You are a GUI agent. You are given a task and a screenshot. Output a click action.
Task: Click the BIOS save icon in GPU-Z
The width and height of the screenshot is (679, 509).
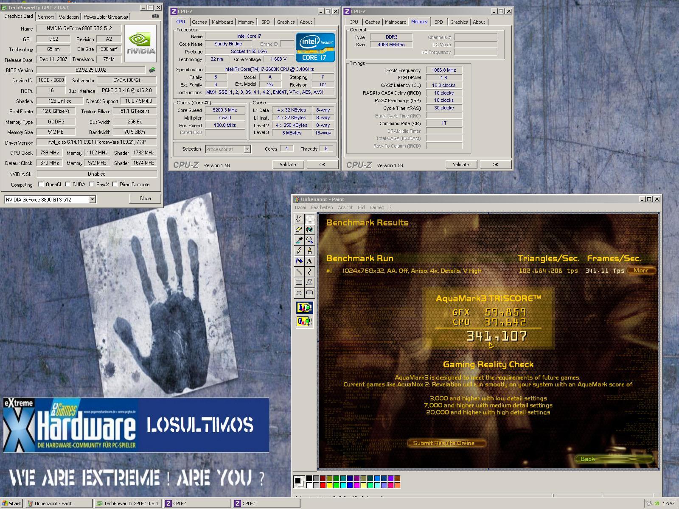click(152, 70)
